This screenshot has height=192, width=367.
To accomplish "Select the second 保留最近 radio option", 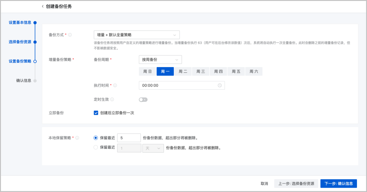I will tap(96, 147).
